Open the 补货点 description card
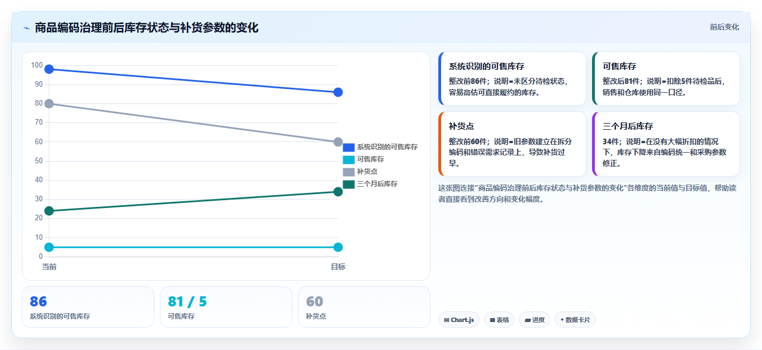Image resolution: width=762 pixels, height=350 pixels. [x=512, y=144]
